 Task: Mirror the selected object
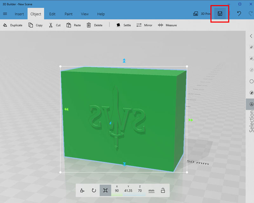coord(144,25)
